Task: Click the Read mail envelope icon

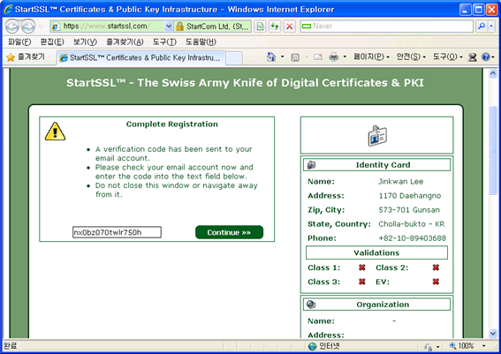Action: tap(317, 57)
